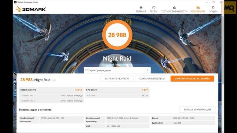This screenshot has width=237, height=133.
Task: Click the CPU score value 9 879
Action: point(145,90)
